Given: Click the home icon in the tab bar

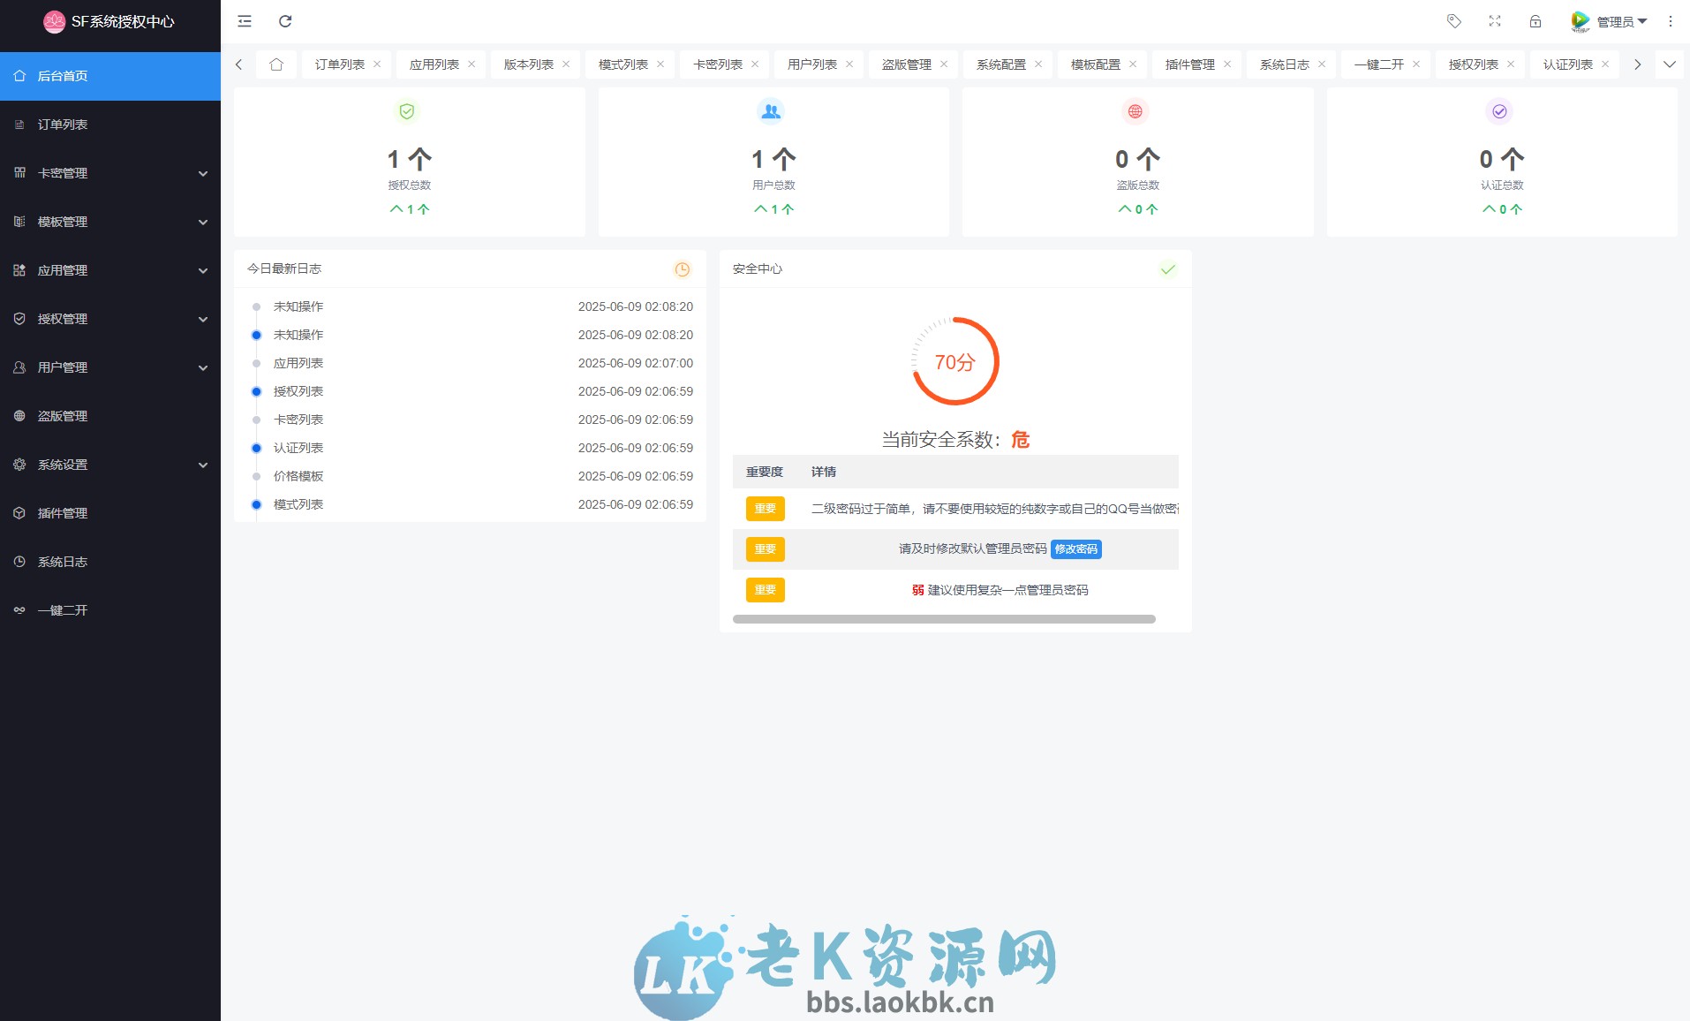Looking at the screenshot, I should [x=276, y=64].
